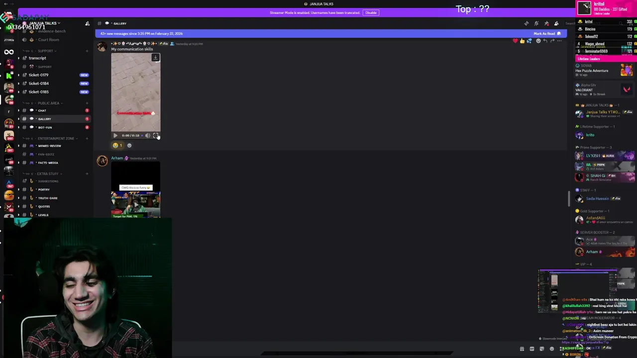Open VALORANT activity card

(x=605, y=89)
